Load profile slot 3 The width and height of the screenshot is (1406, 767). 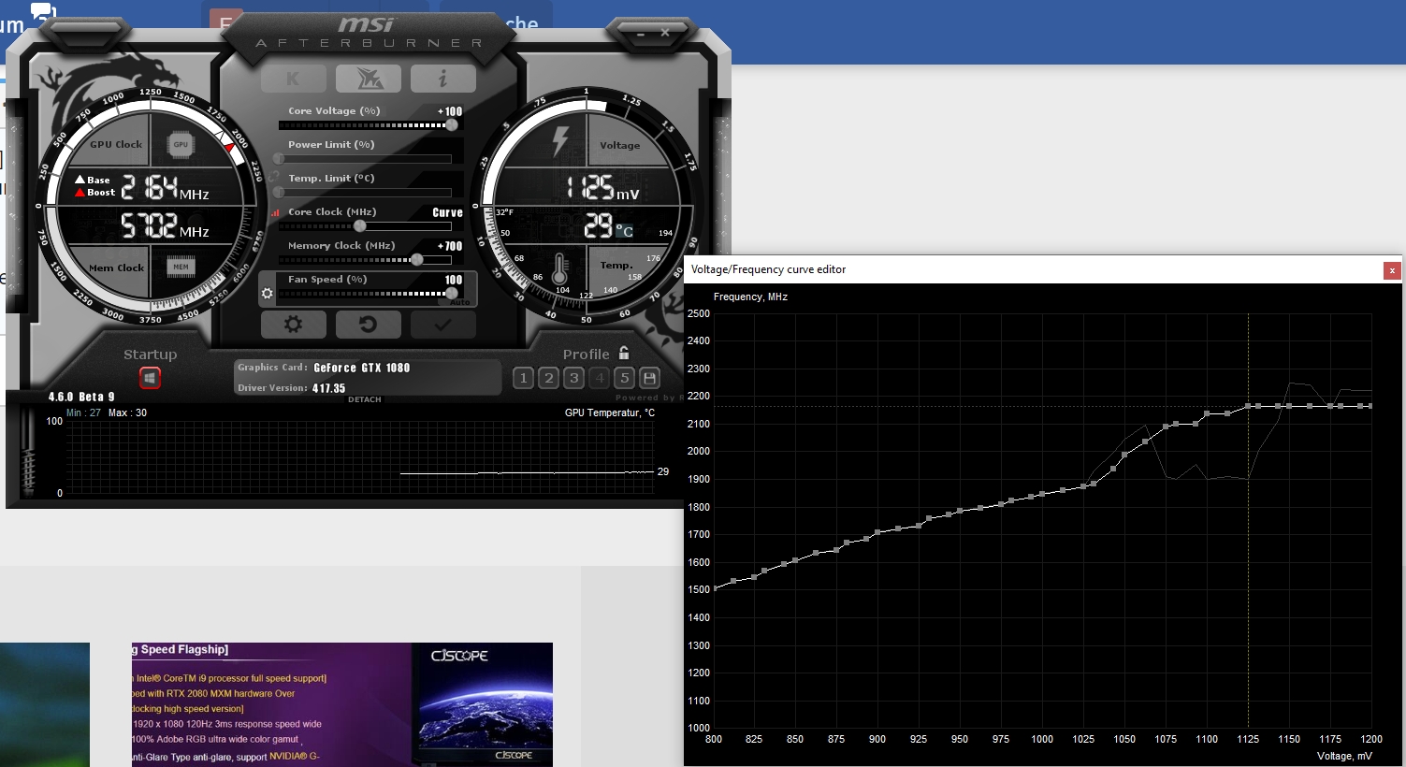point(574,378)
